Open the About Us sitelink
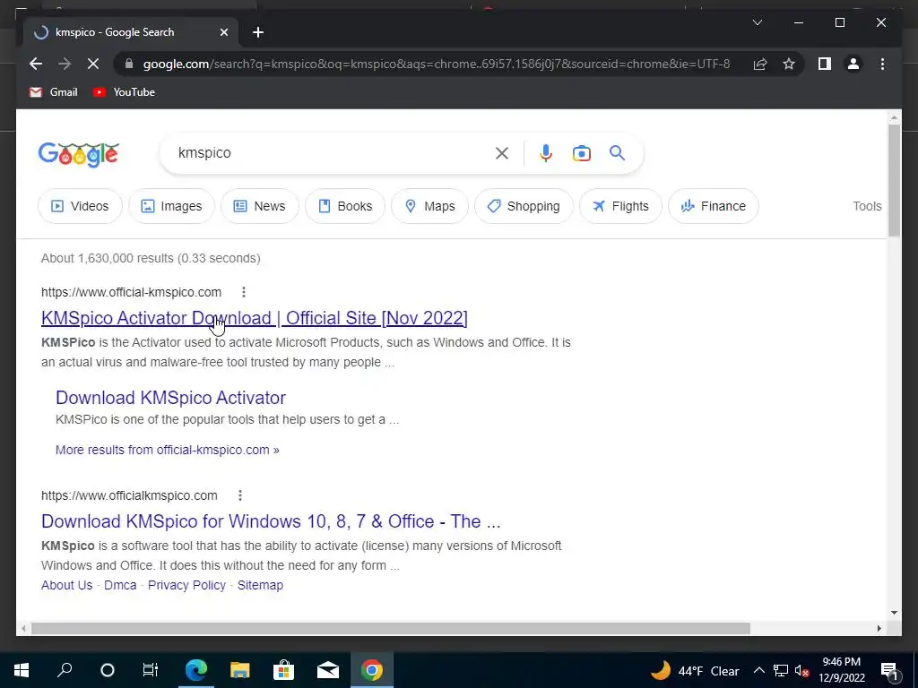This screenshot has height=688, width=918. 66,585
